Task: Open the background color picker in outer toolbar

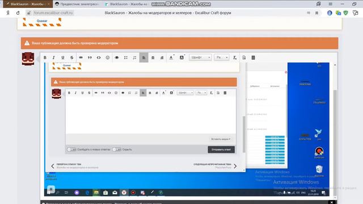Action: (182, 58)
